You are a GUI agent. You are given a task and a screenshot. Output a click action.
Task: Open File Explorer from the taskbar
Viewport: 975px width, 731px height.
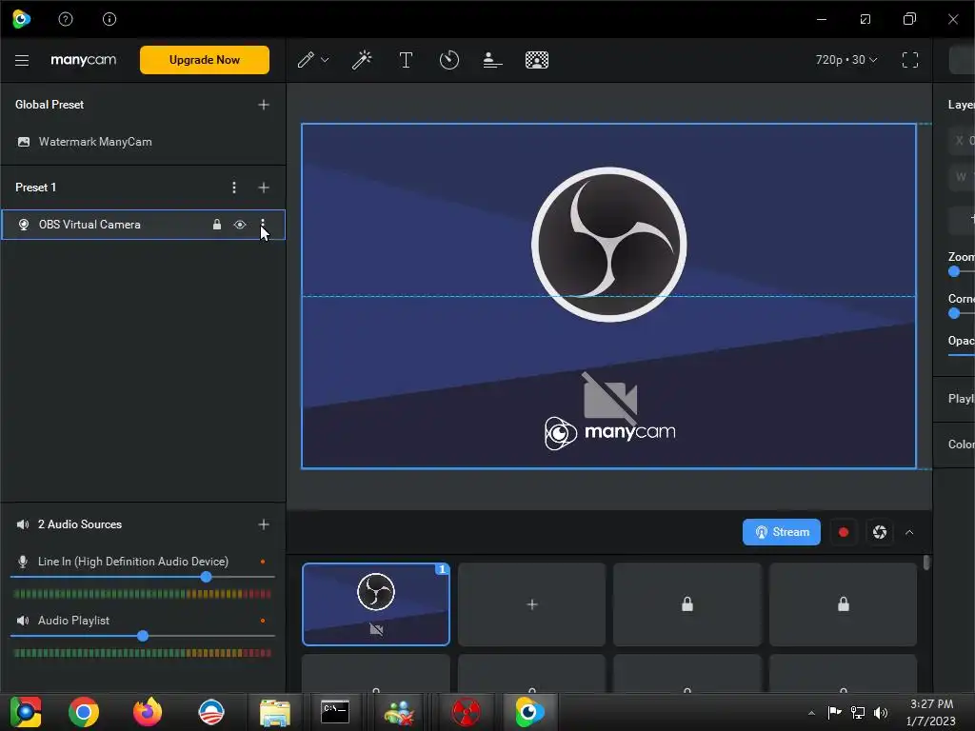coord(274,712)
